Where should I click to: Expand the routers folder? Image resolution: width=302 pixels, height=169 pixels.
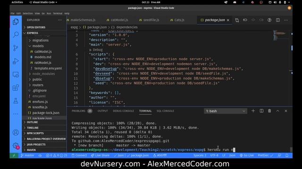(38, 85)
